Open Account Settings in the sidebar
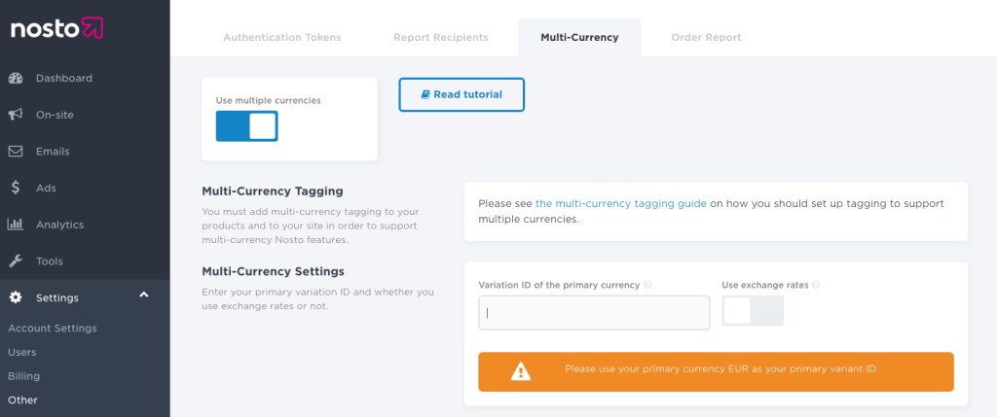 click(x=53, y=329)
